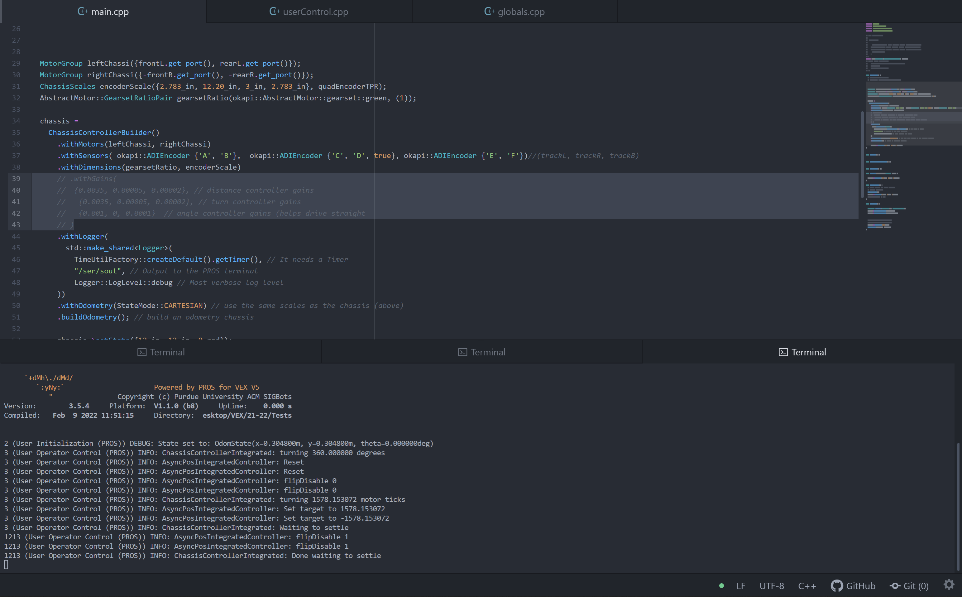
Task: Click the "/ser/sout" string literal
Action: [98, 271]
